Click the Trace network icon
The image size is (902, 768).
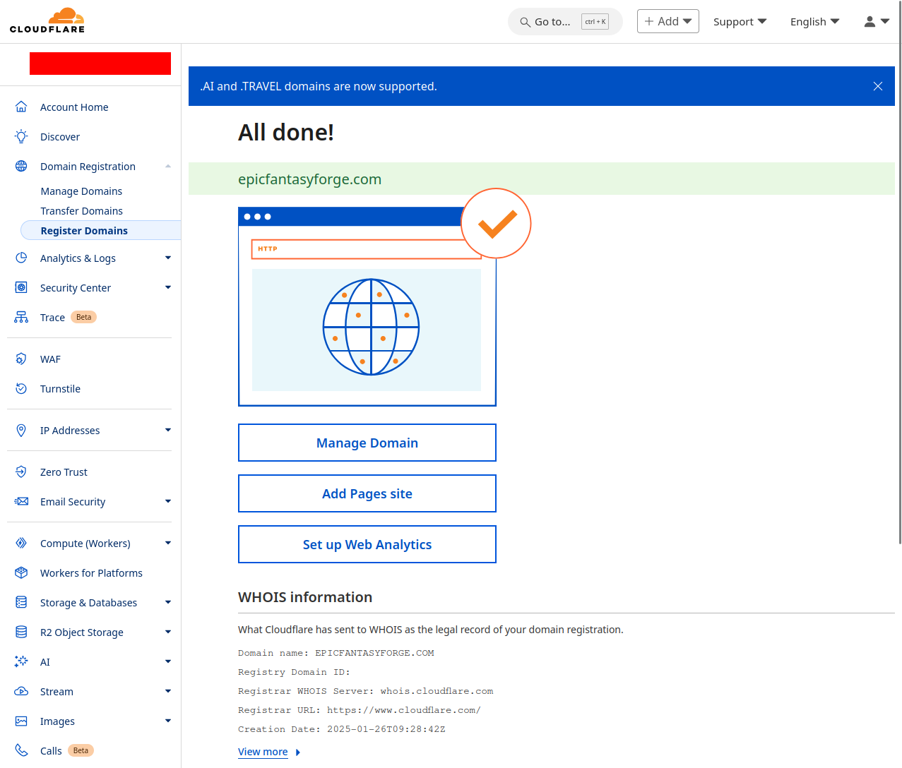[x=21, y=317]
